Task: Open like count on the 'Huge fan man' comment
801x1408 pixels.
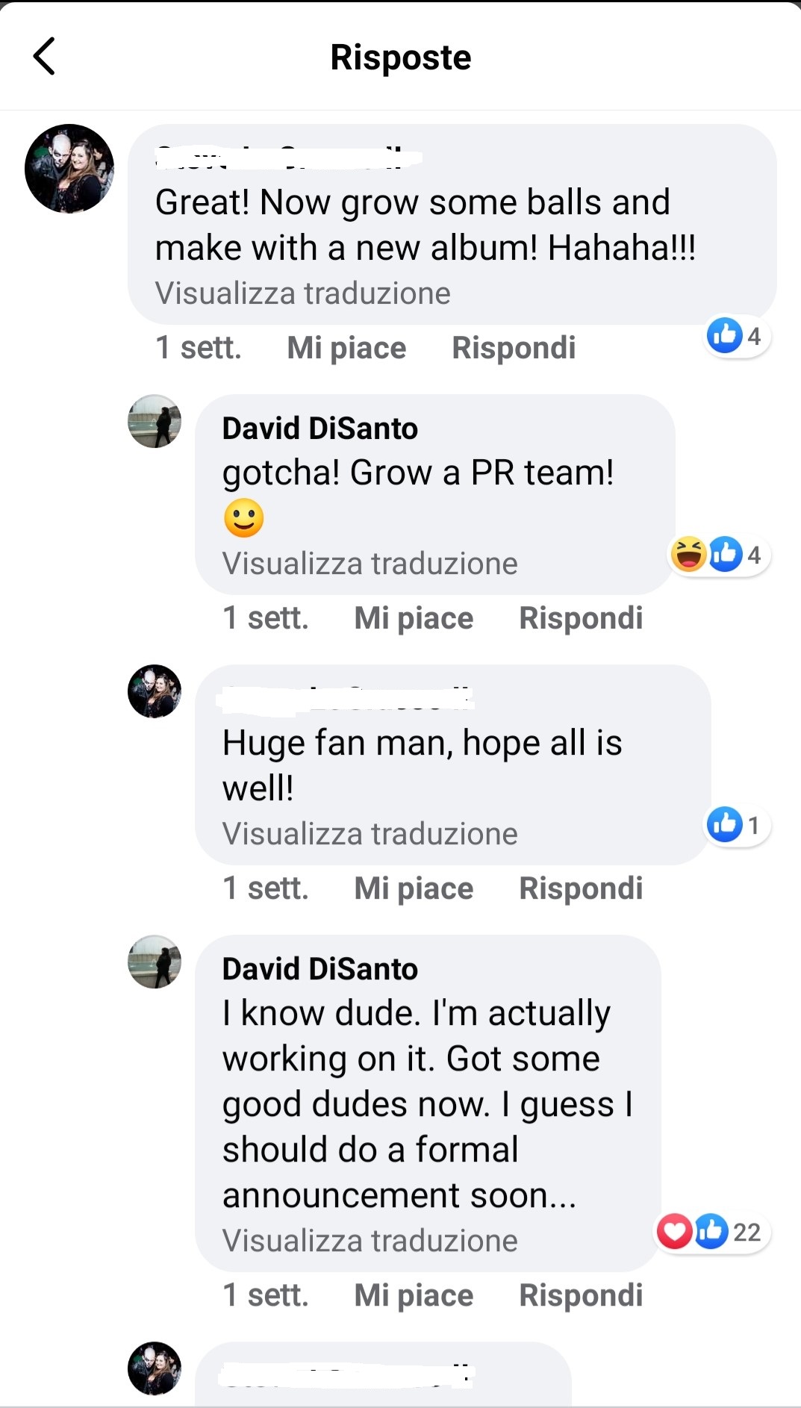Action: pos(736,825)
